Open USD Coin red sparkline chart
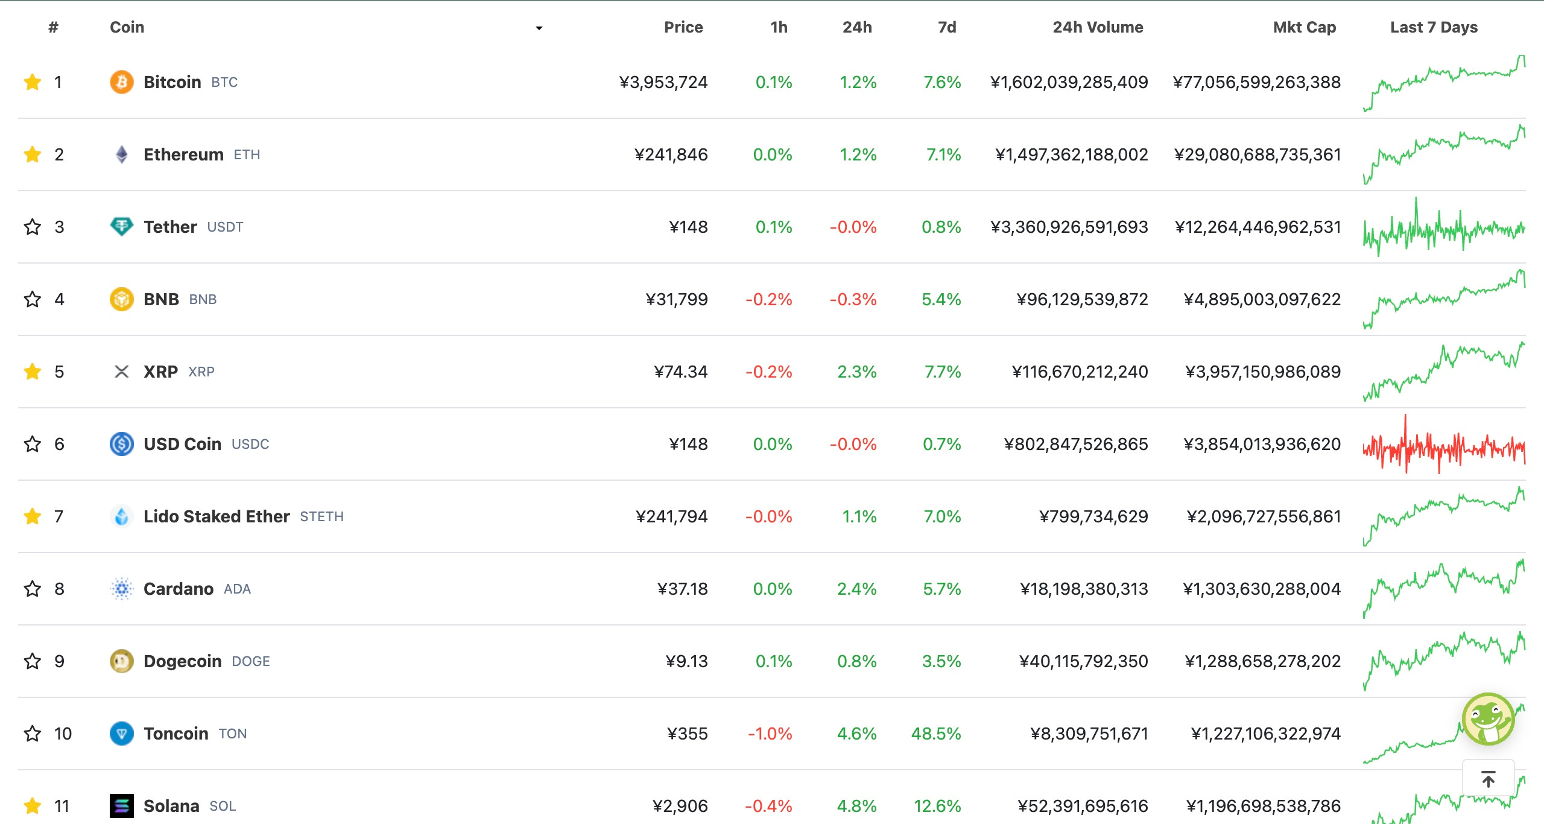 click(x=1444, y=444)
